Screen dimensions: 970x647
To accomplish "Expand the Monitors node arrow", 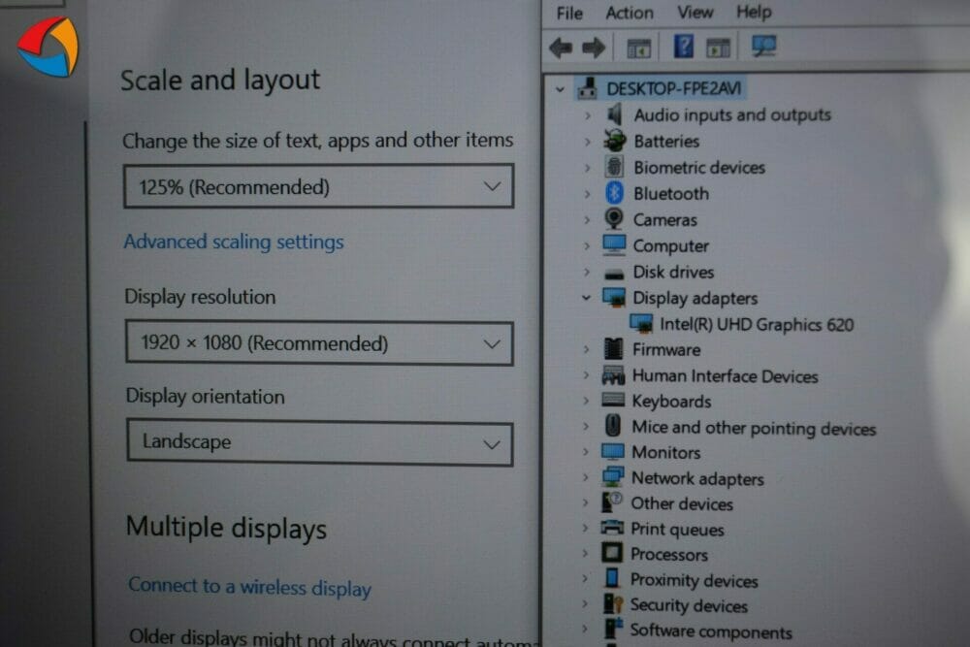I will click(x=586, y=452).
